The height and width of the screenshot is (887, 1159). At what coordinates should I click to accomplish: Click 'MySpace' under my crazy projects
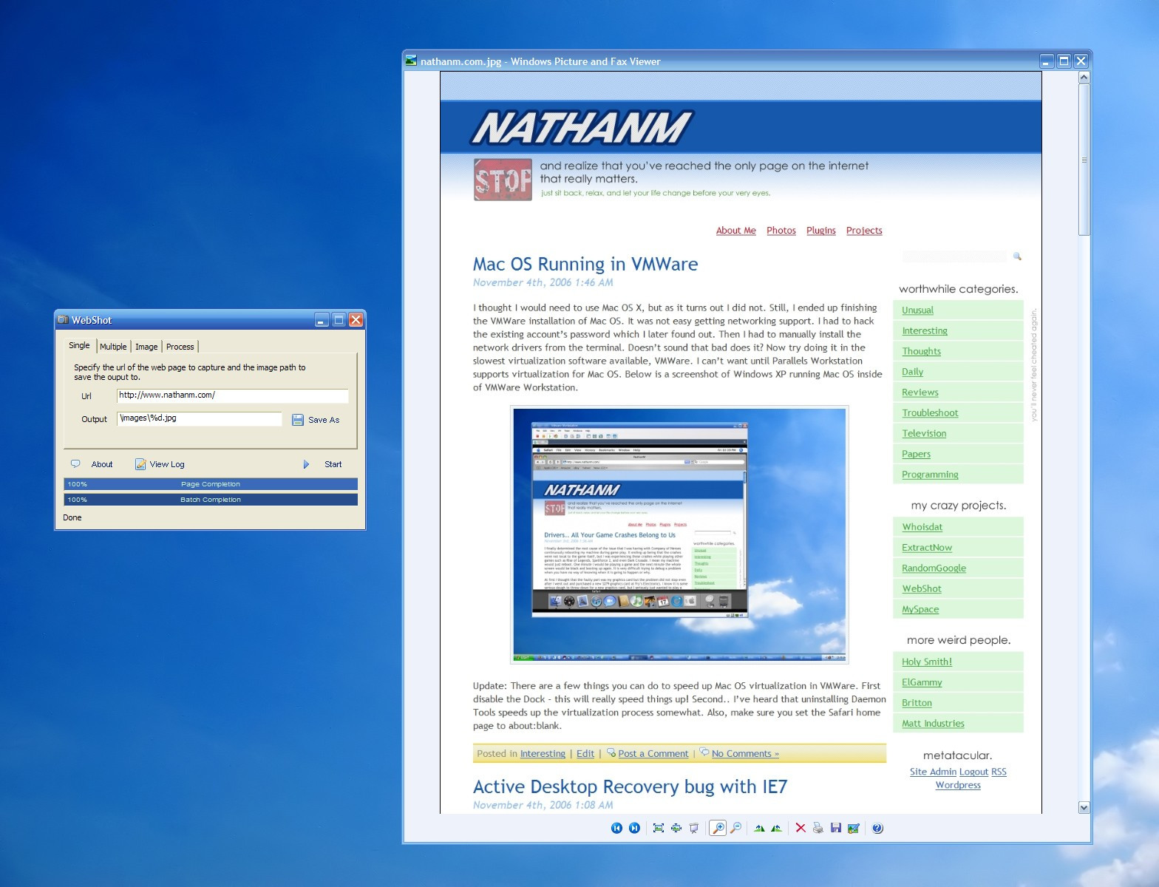[x=920, y=610]
